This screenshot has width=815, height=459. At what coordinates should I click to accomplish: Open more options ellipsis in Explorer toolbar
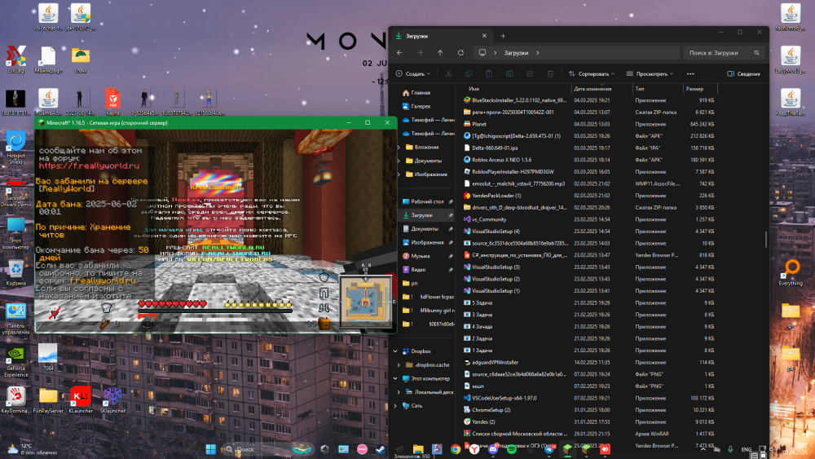(690, 74)
